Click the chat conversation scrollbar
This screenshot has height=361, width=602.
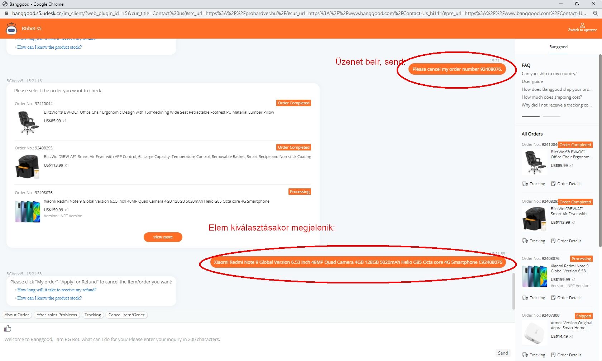click(513, 291)
